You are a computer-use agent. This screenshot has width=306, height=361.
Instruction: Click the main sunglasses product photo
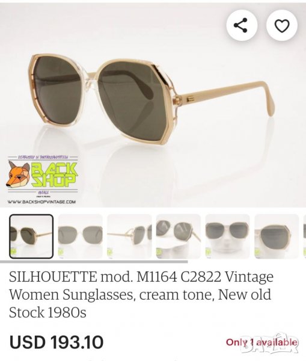point(153,105)
